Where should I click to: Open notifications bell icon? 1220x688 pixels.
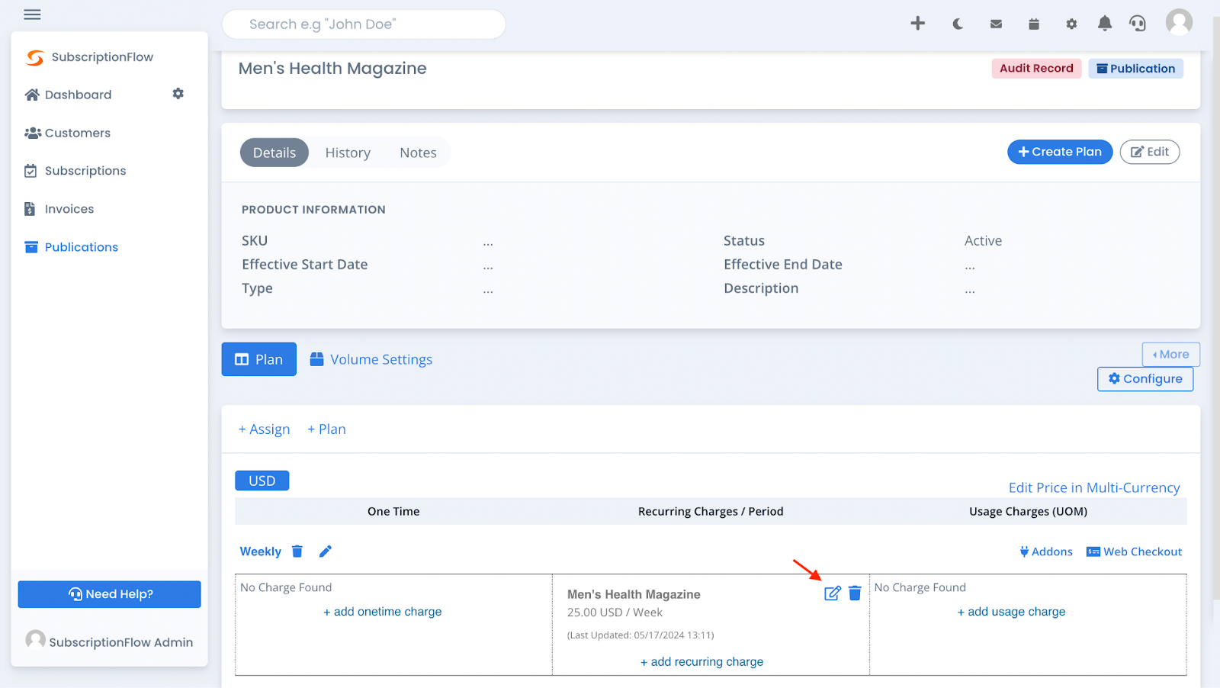(x=1105, y=24)
